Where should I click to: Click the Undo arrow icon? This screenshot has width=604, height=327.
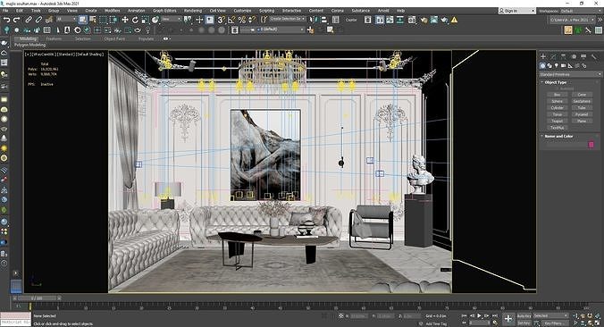pos(6,20)
